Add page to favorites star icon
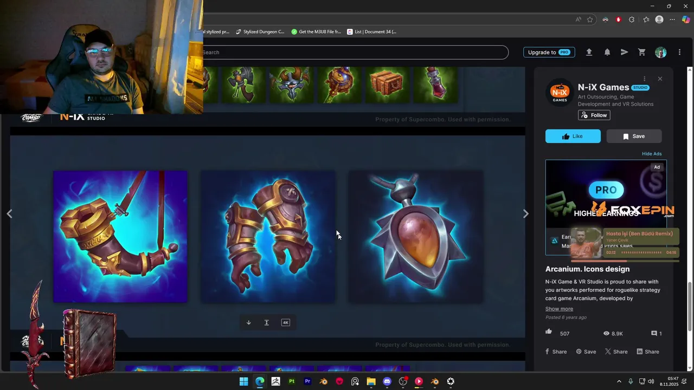Image resolution: width=694 pixels, height=390 pixels. (x=590, y=19)
